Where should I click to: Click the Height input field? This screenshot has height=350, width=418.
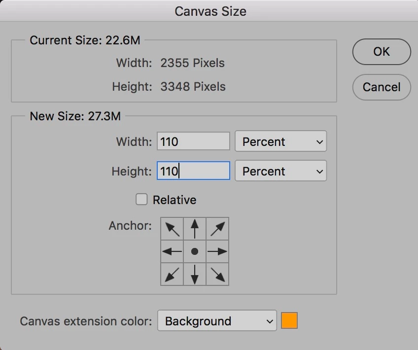(193, 172)
